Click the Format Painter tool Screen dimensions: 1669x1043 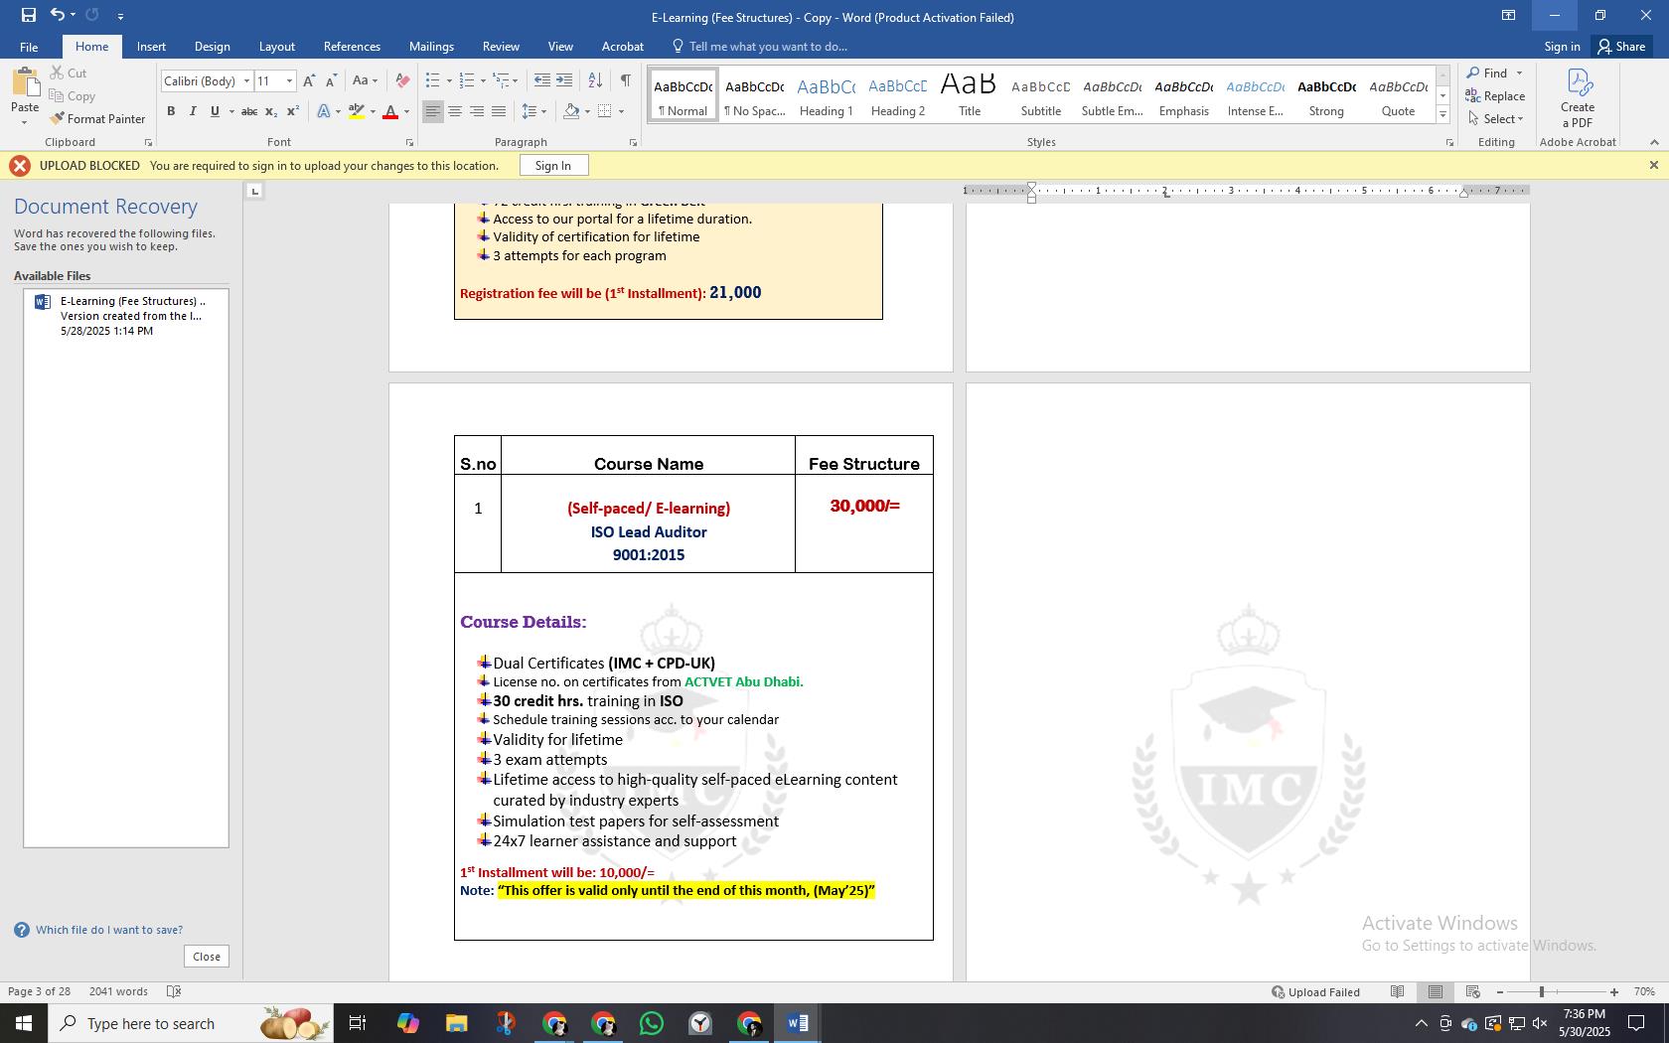(97, 118)
